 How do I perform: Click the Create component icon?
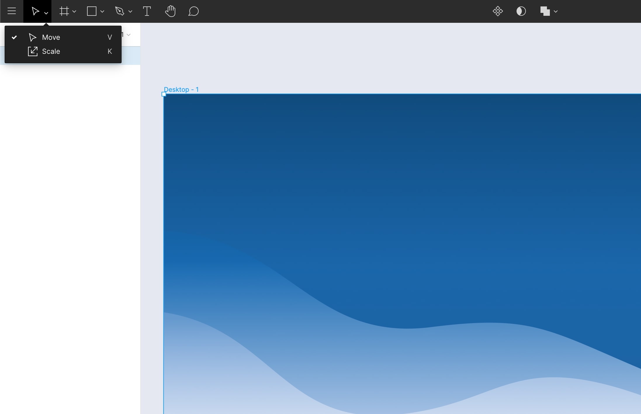pos(498,11)
